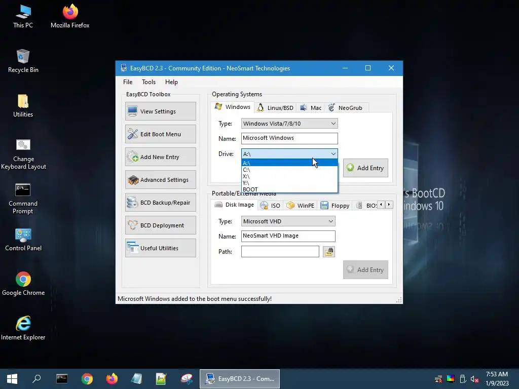
Task: Select the Floppy tab
Action: click(335, 206)
